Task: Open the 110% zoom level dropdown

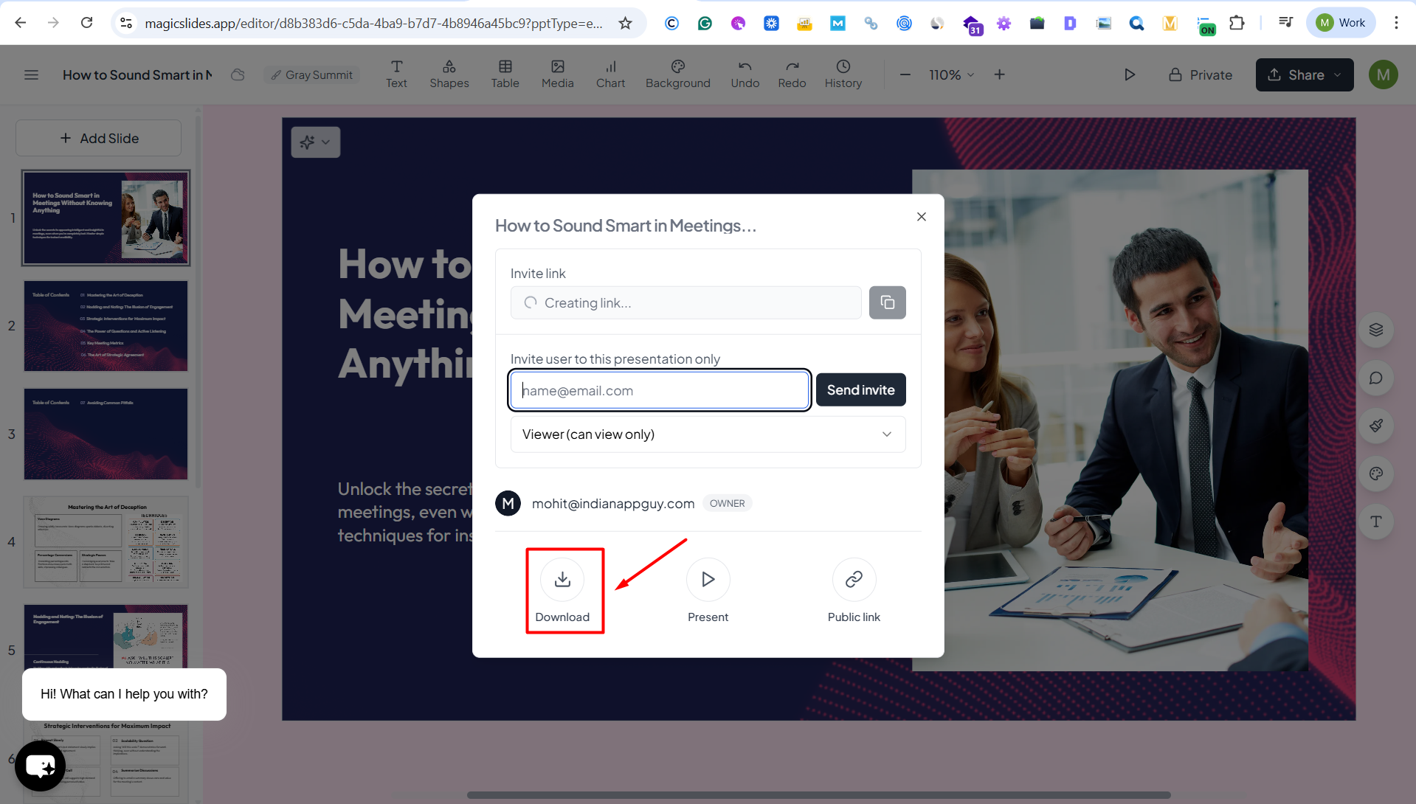Action: click(x=952, y=74)
